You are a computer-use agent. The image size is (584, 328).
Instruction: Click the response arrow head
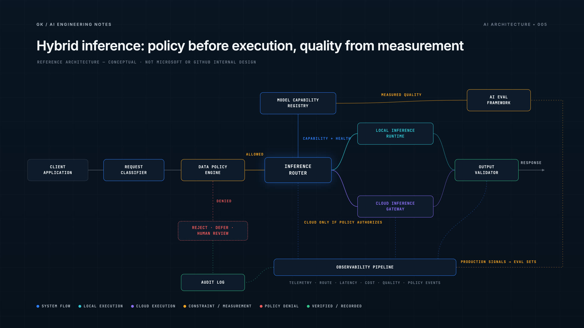[x=543, y=170]
